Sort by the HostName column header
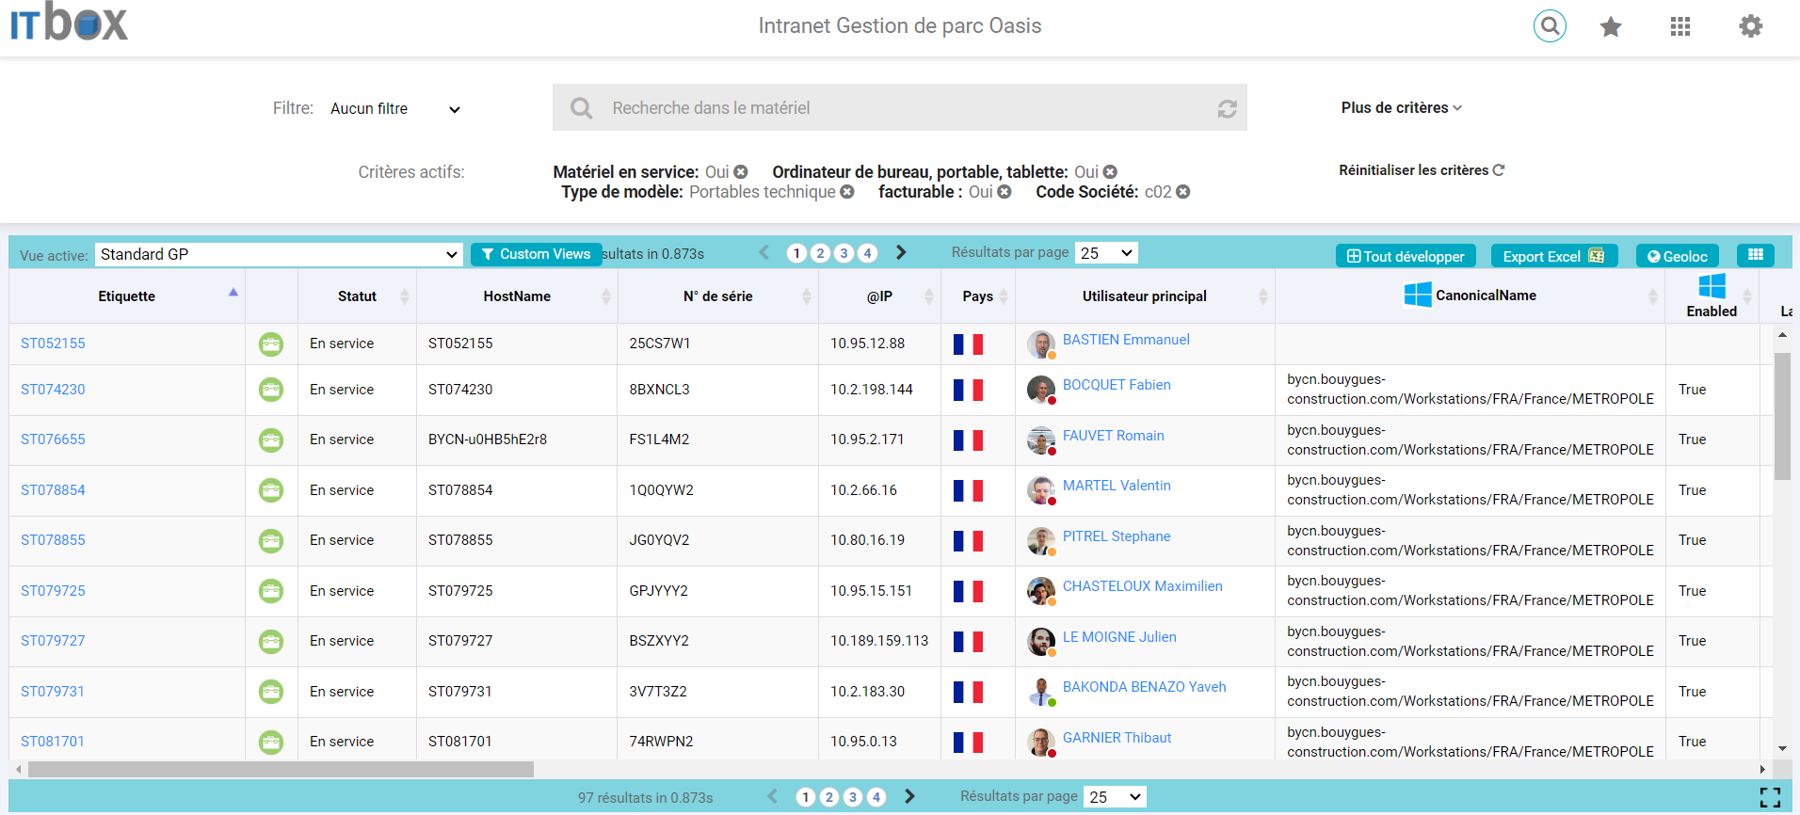The width and height of the screenshot is (1800, 815). coord(517,296)
